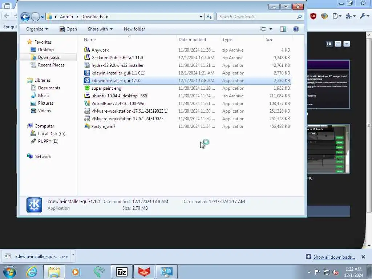
Task: Open the first dark thumbnail in browser window
Action: [328, 84]
